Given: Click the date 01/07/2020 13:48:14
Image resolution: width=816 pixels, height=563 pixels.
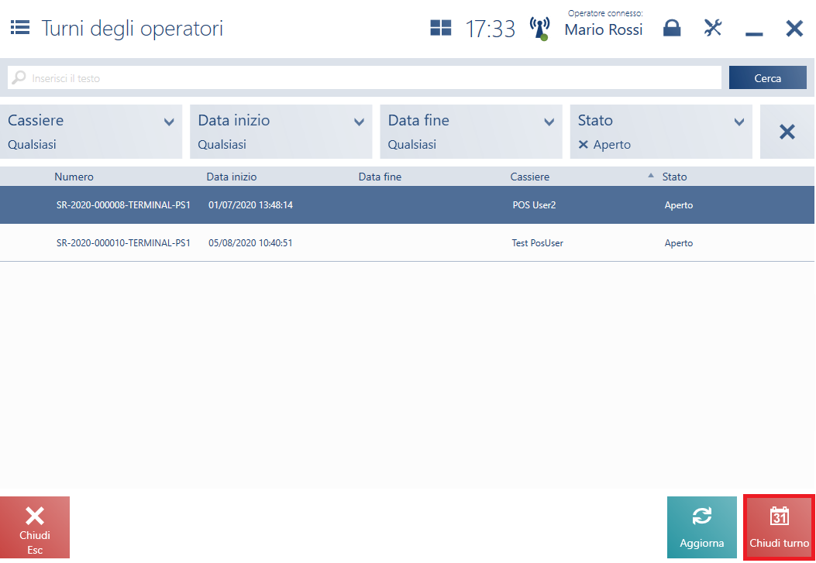Looking at the screenshot, I should (250, 204).
